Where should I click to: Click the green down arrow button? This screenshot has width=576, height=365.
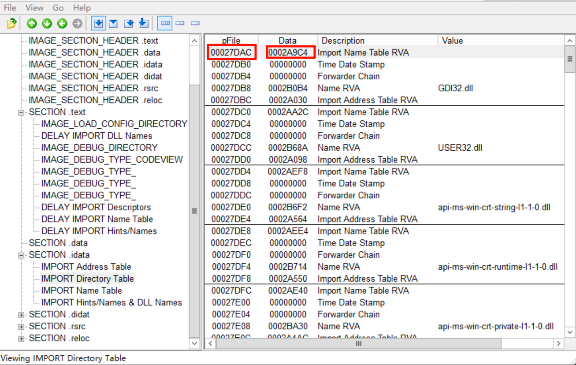tap(47, 23)
